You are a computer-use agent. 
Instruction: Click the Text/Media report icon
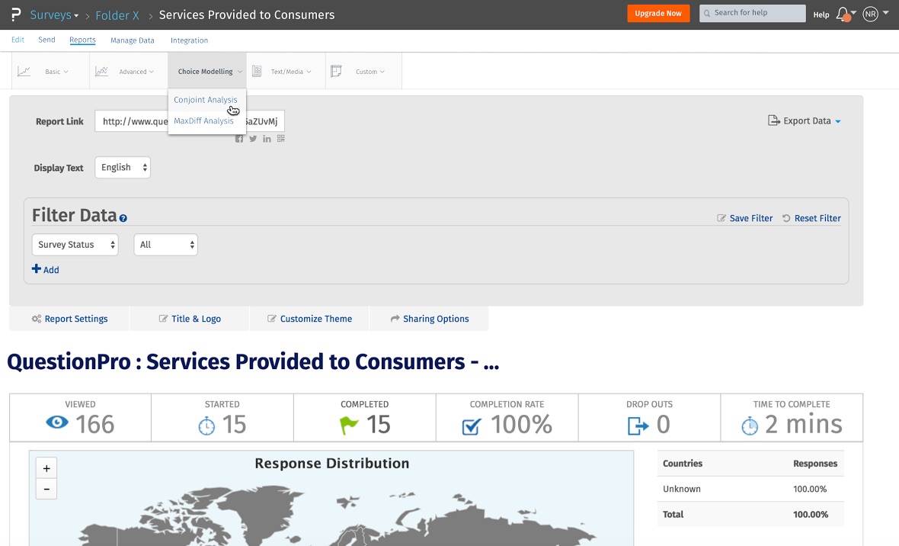257,71
